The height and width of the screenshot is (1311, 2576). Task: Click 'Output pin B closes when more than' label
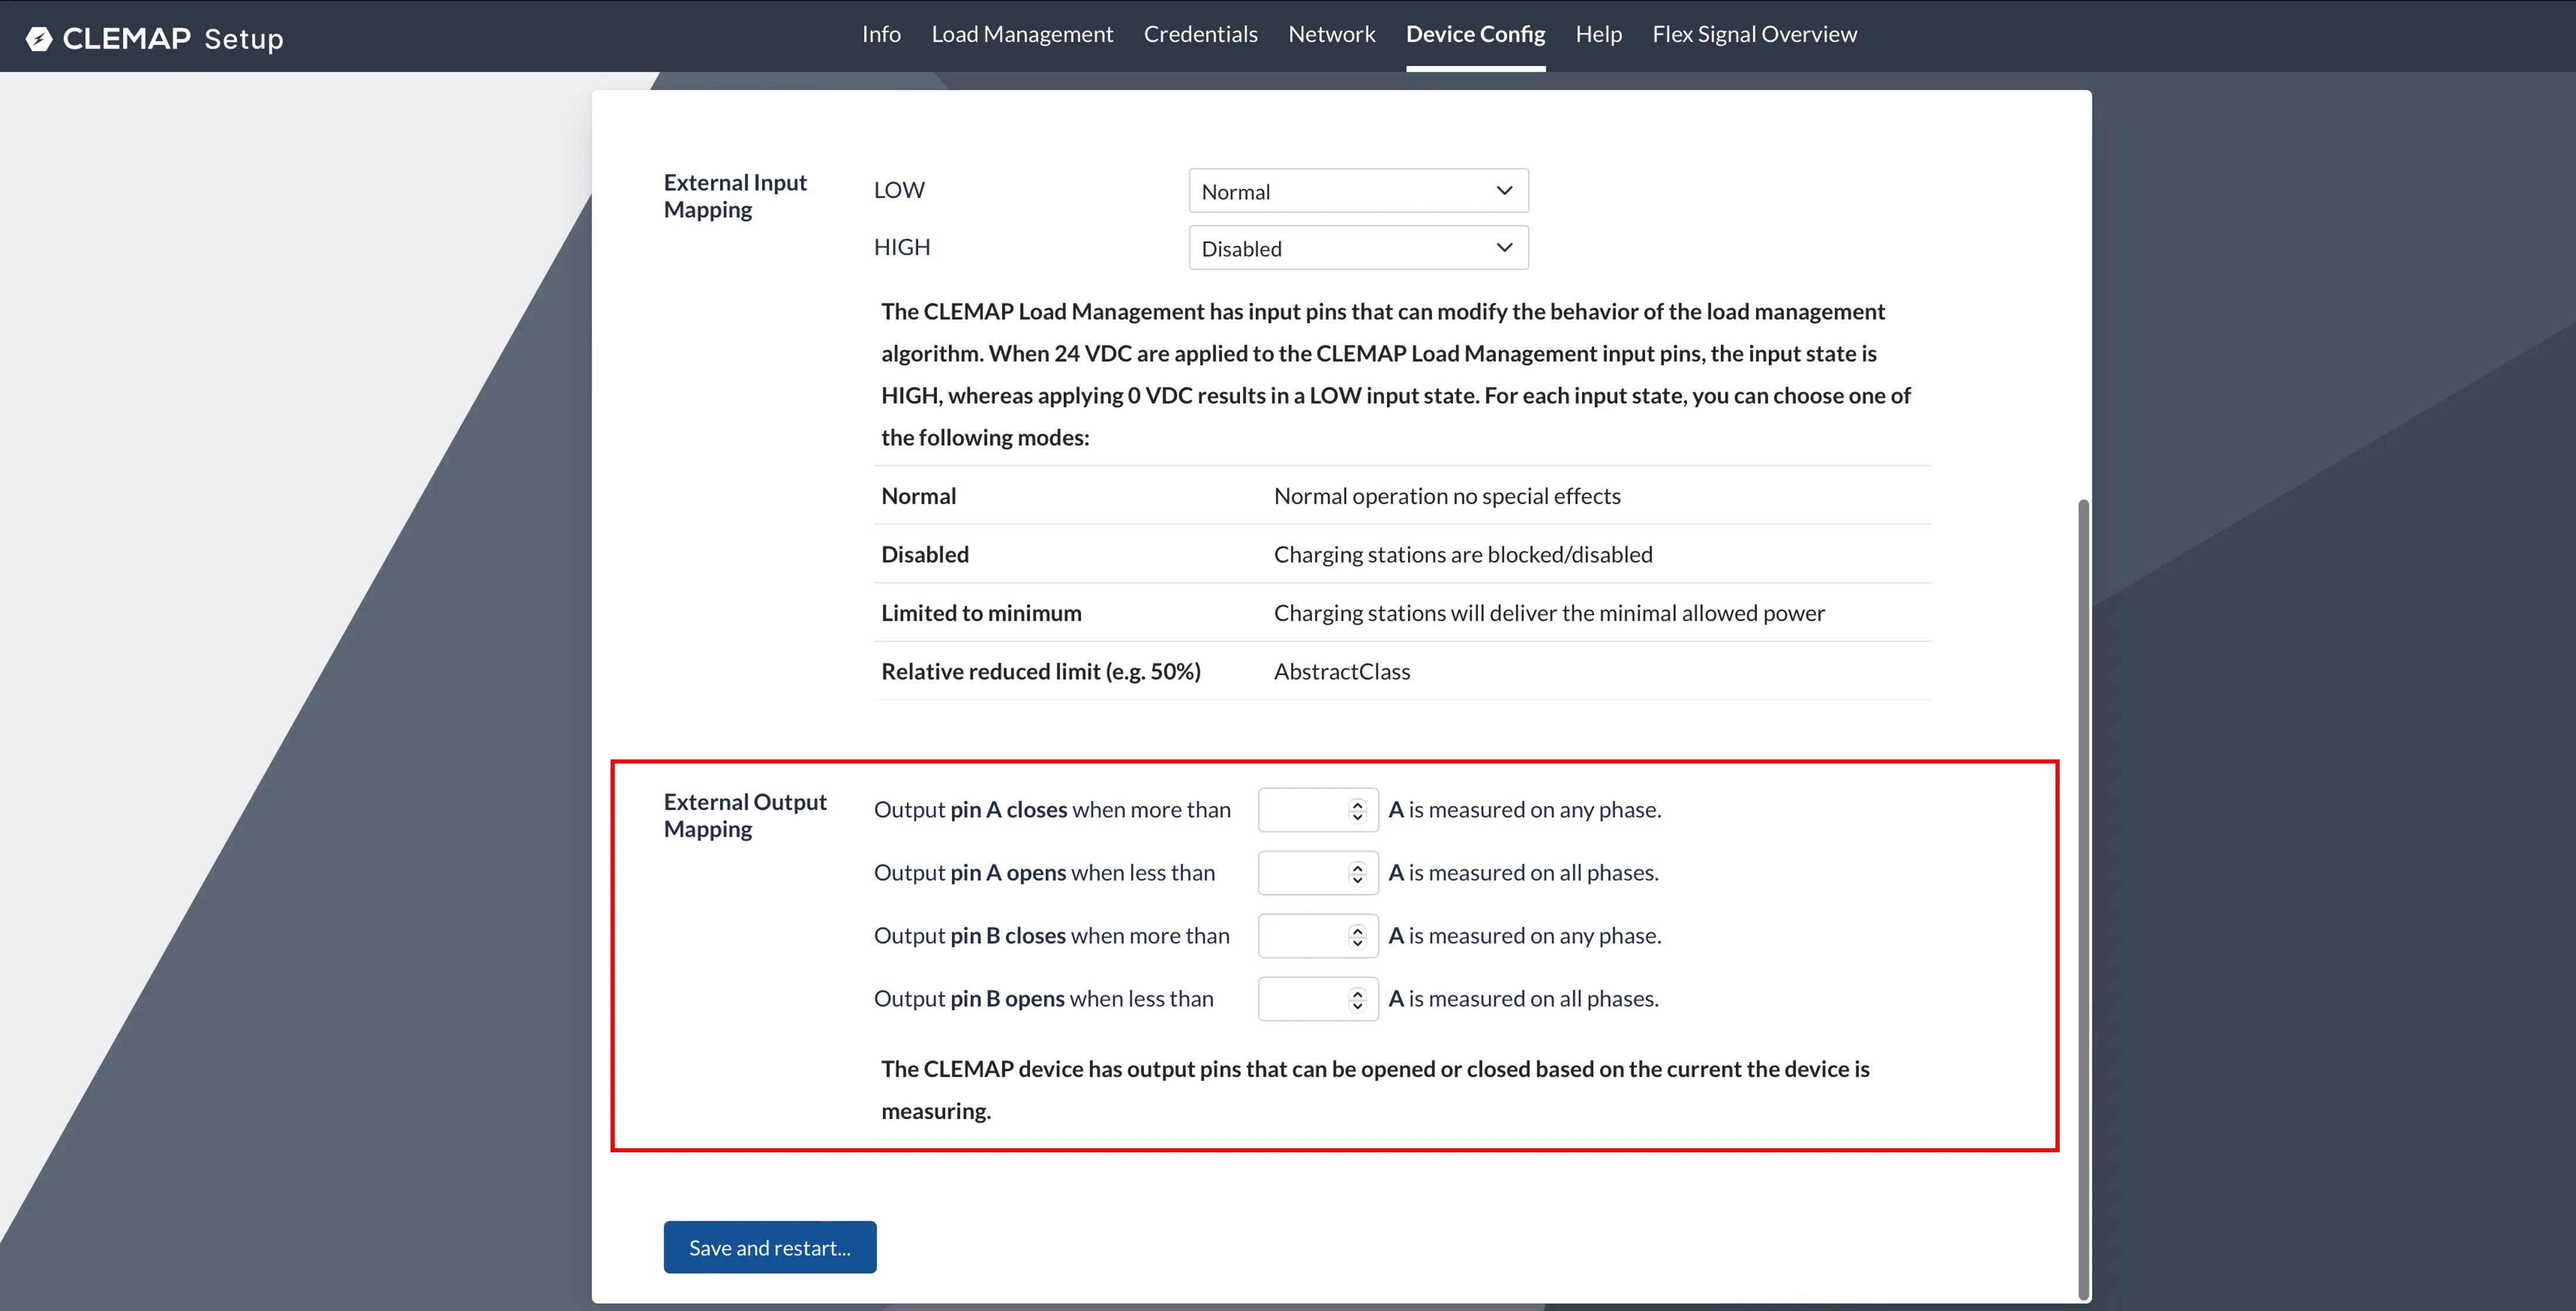(1051, 936)
